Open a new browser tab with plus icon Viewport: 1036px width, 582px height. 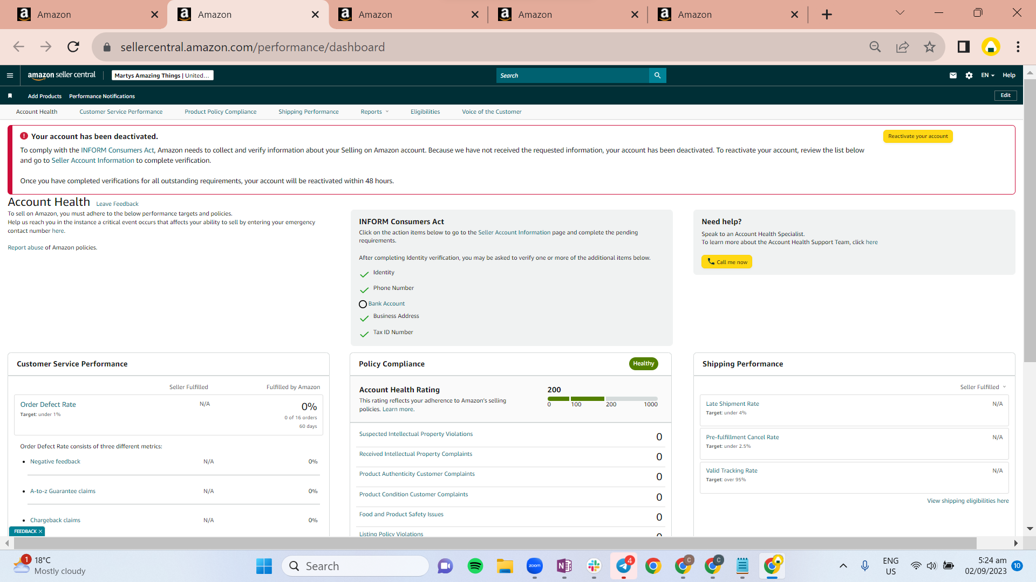coord(827,15)
